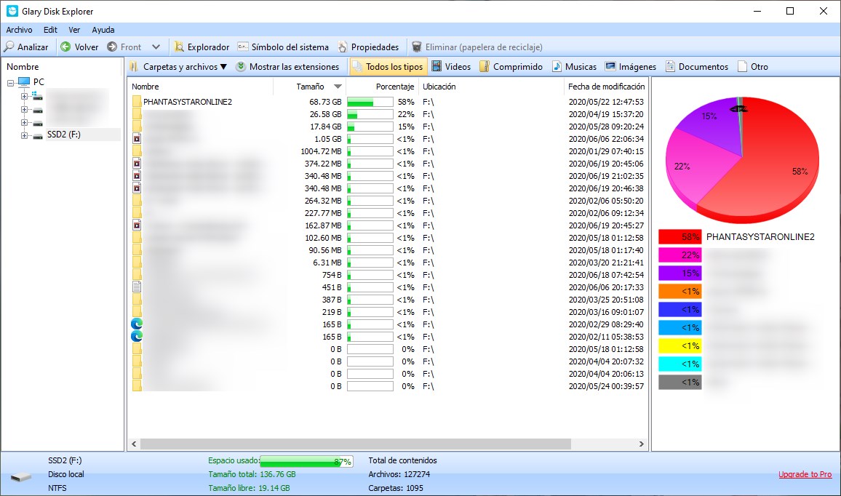Filter by Imágenes

(631, 66)
